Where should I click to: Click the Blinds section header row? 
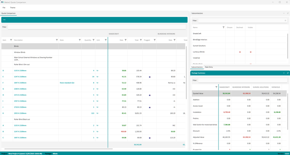click(x=93, y=46)
